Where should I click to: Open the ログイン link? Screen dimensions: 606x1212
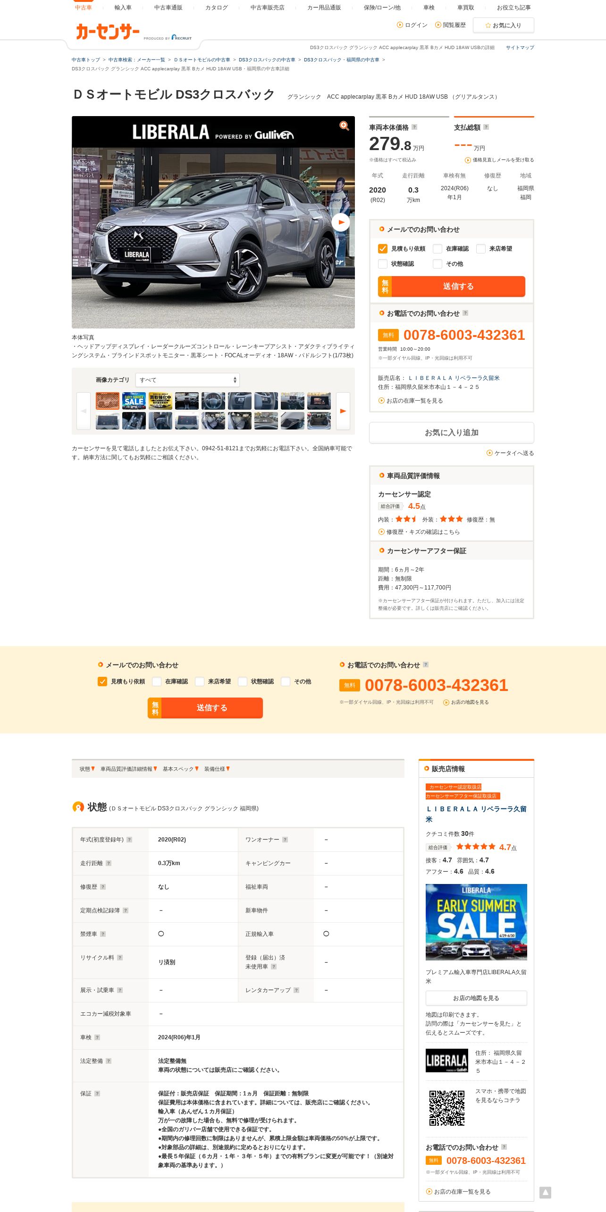tap(412, 25)
